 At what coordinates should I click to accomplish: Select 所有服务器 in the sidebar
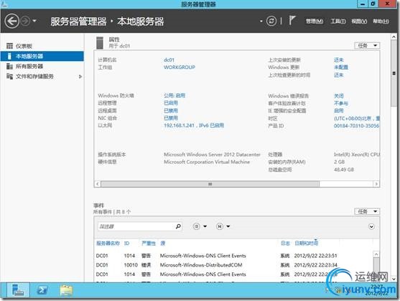click(42, 66)
